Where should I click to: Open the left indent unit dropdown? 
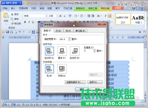[102, 51]
